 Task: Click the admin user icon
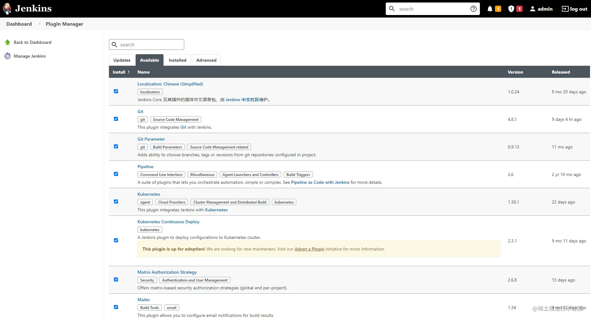tap(533, 9)
